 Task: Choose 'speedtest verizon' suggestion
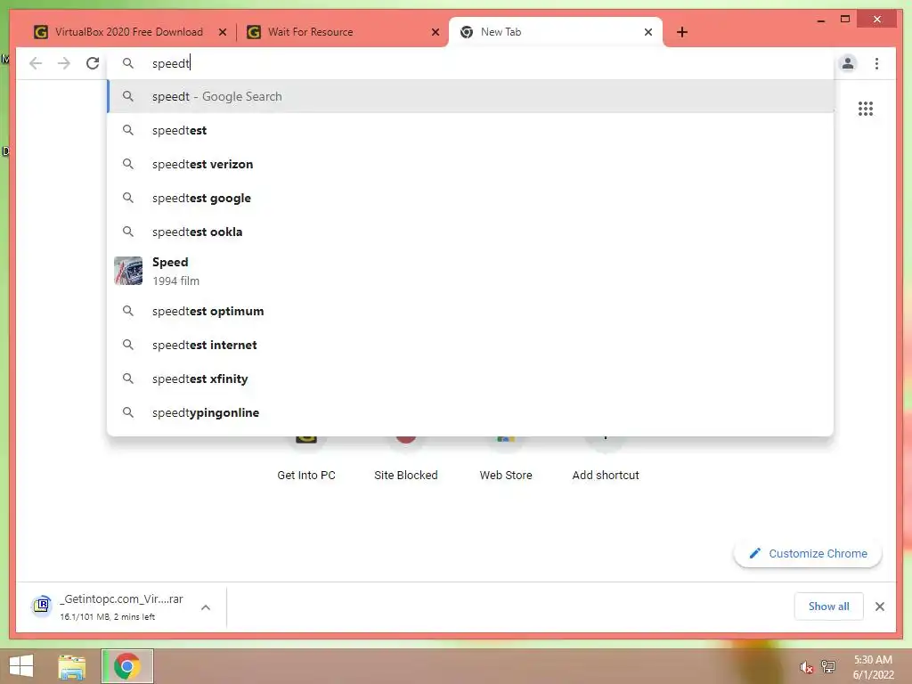point(470,164)
